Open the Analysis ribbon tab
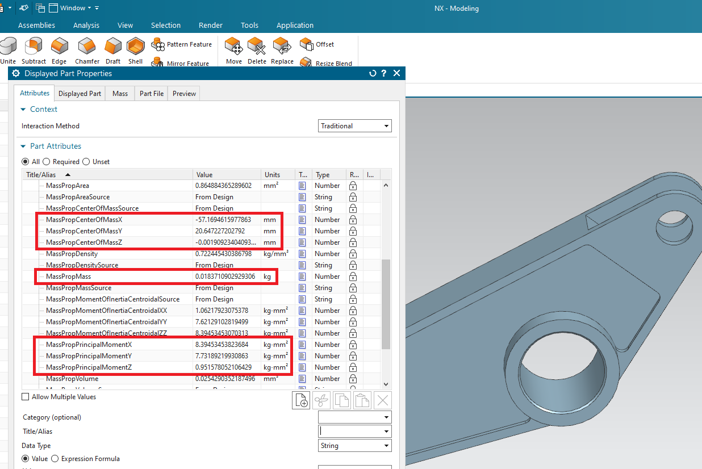Image resolution: width=702 pixels, height=469 pixels. coord(86,25)
